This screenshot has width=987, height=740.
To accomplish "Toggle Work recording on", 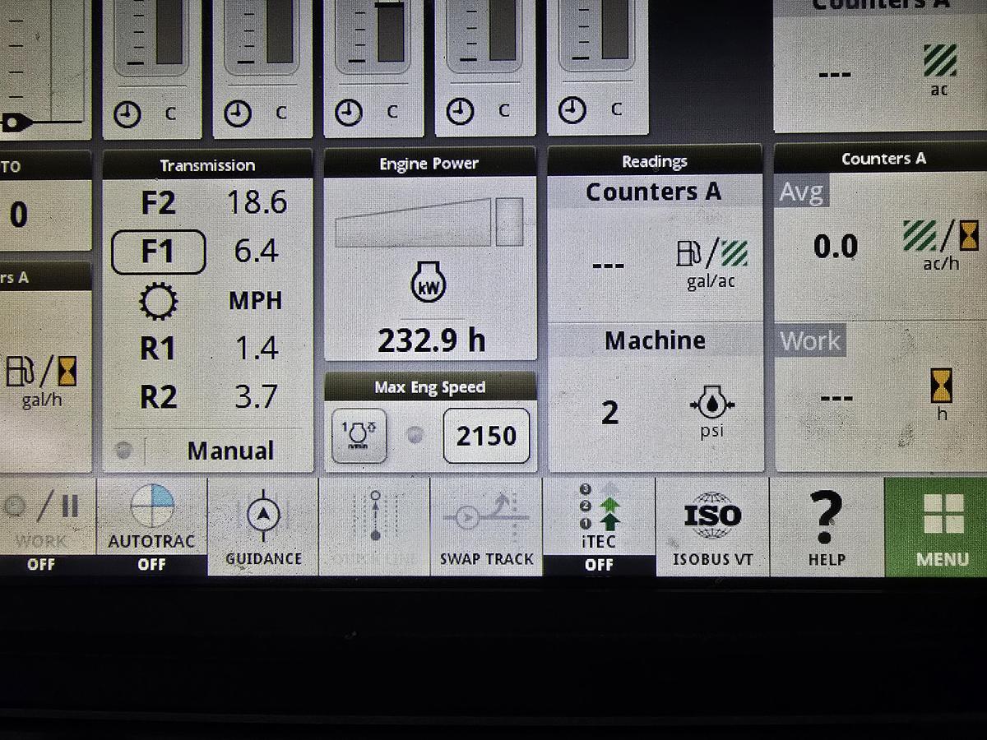I will [41, 526].
